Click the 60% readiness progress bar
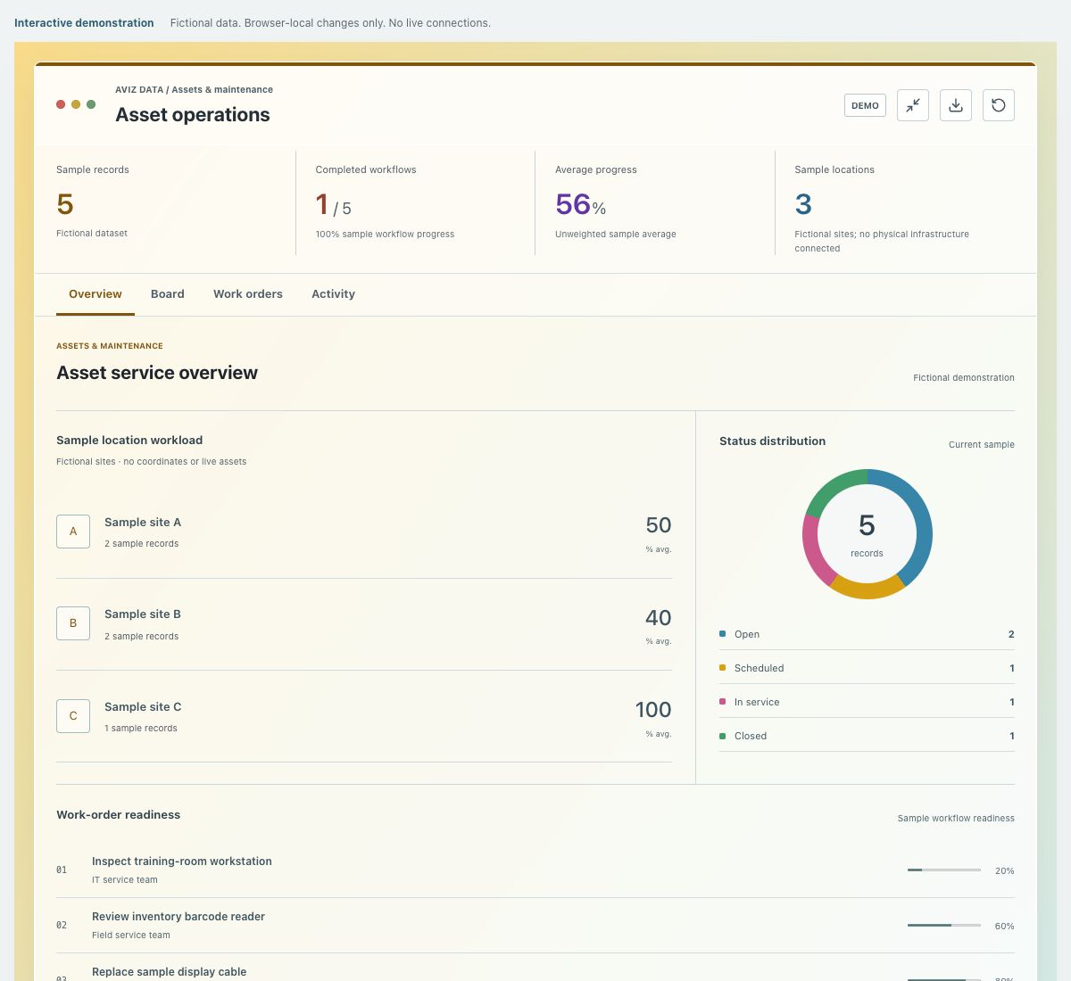Screen dimensions: 1071x981 pyautogui.click(x=944, y=926)
